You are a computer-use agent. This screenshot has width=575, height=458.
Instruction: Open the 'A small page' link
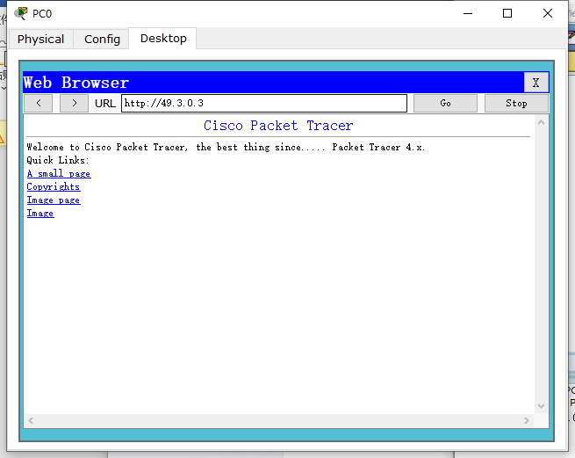59,174
